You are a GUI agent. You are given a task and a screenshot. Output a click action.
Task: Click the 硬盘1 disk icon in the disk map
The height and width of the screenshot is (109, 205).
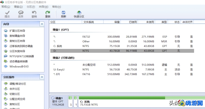pos(53,98)
